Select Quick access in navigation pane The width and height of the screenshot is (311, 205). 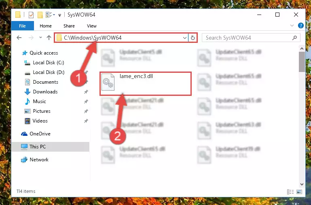click(x=44, y=53)
